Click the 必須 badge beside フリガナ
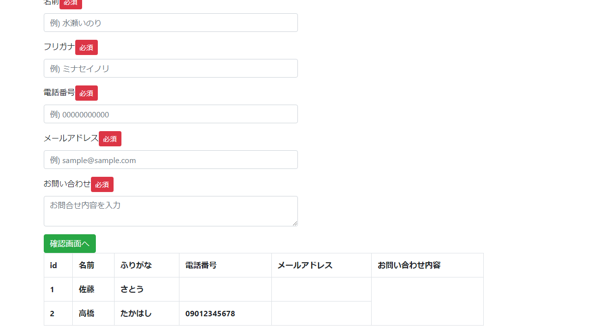Screen dimensions: 616x331 pos(87,48)
